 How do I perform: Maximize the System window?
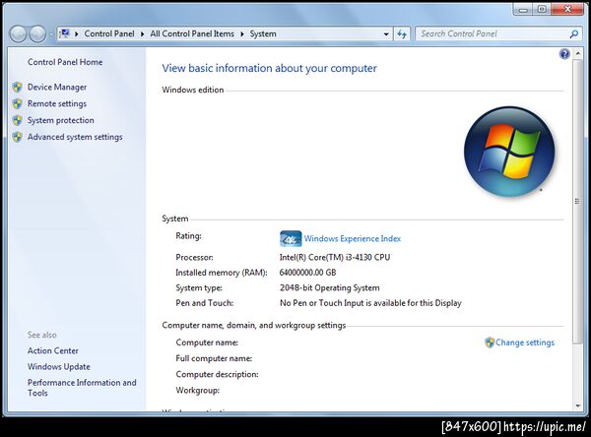(x=542, y=10)
